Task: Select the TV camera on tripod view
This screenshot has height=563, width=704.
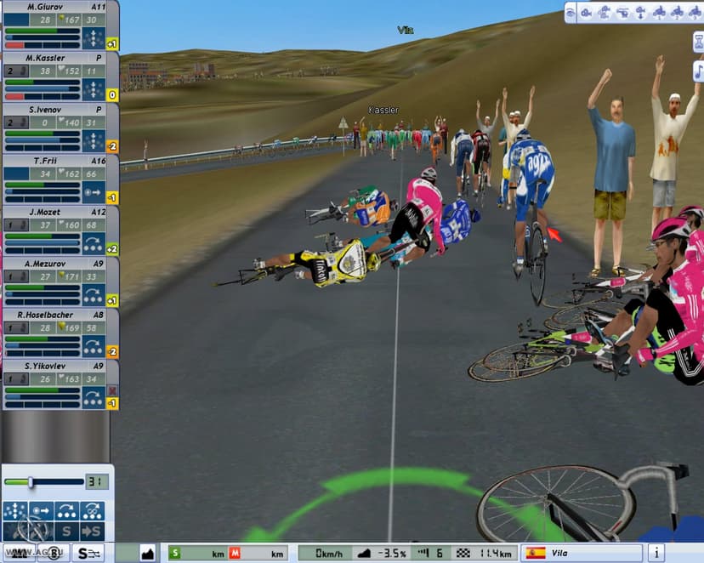Action: [605, 13]
